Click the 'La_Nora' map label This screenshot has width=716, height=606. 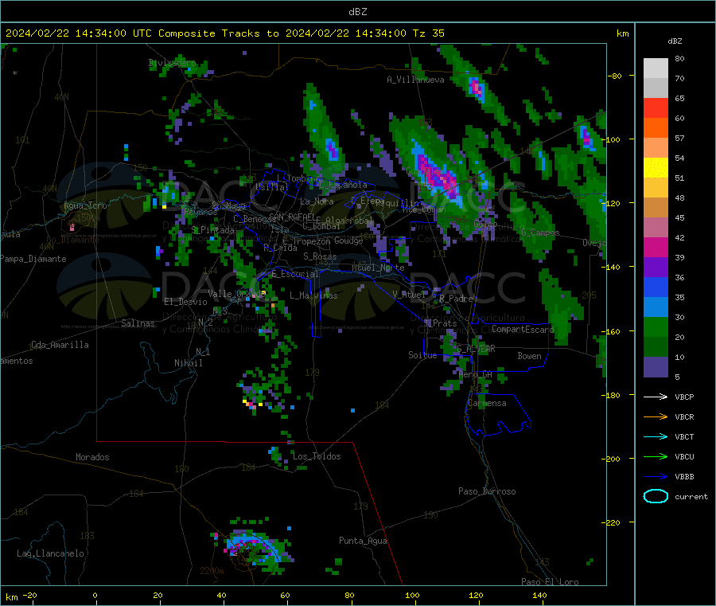tap(317, 201)
